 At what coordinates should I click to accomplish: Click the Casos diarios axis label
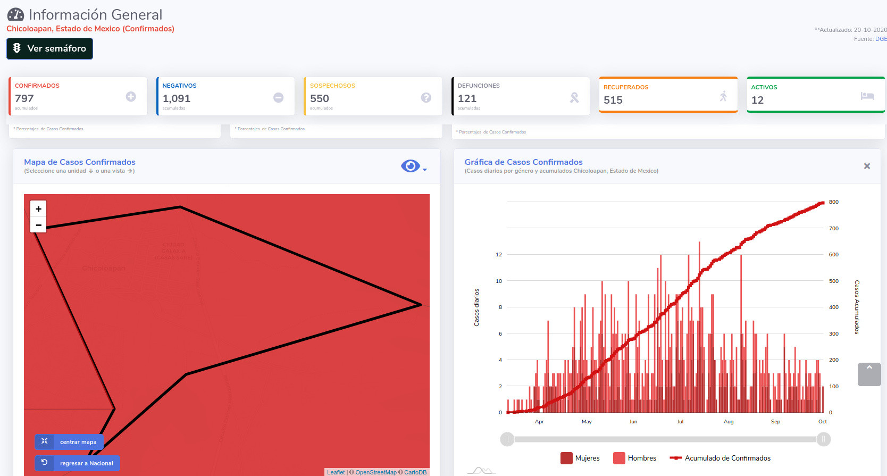476,307
